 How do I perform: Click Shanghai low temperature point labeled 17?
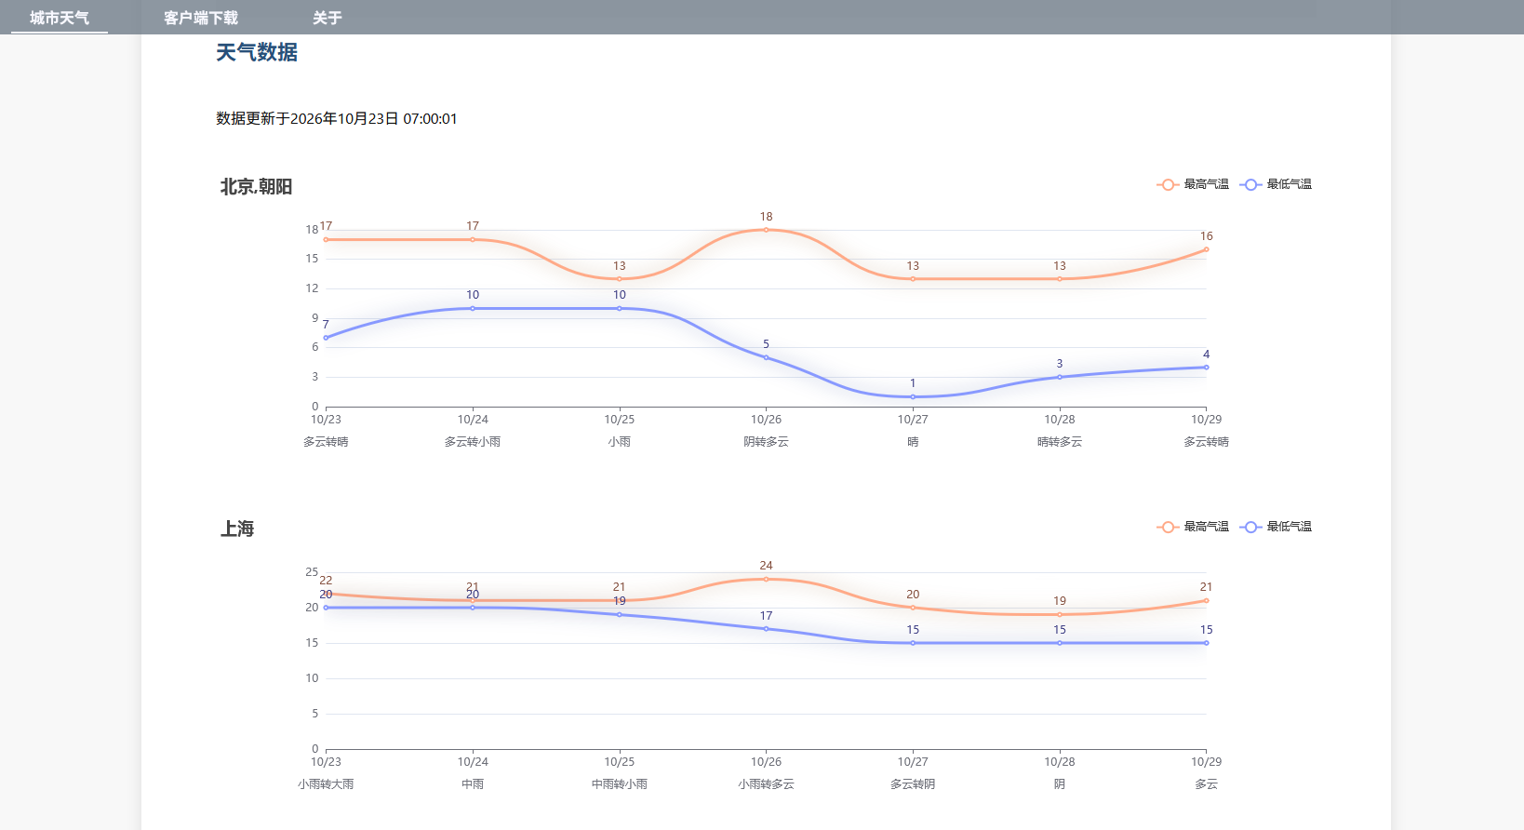(767, 629)
